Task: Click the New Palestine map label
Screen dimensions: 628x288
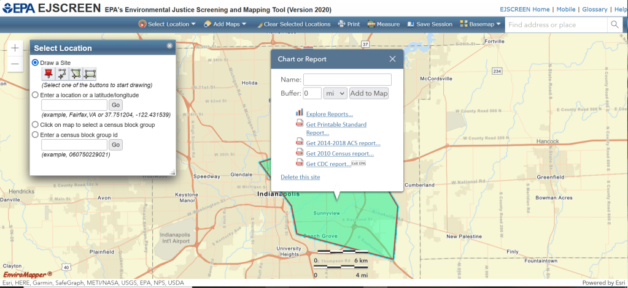Action: (464, 237)
